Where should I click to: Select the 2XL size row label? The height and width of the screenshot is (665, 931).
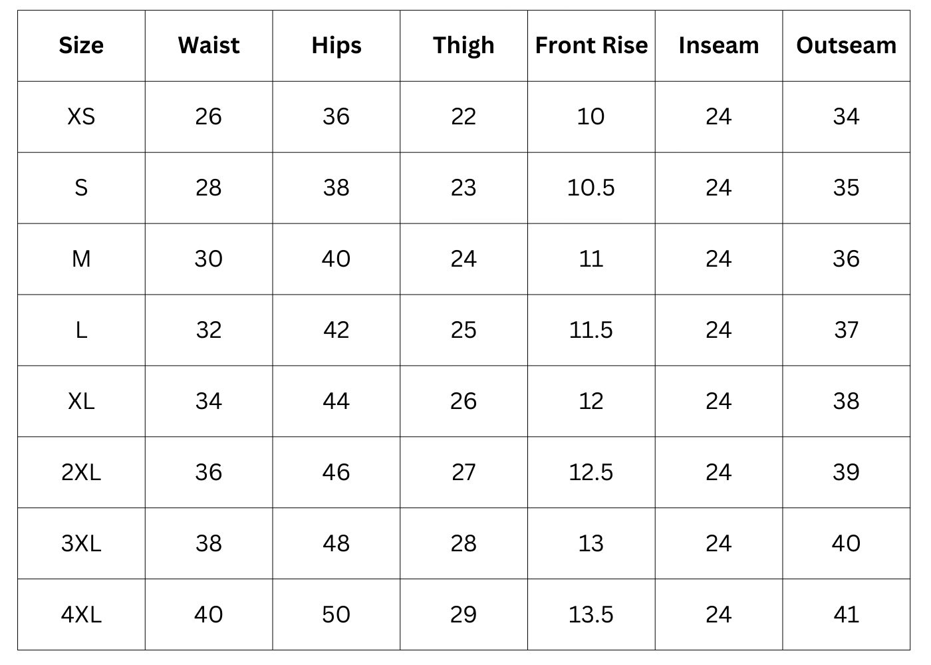tap(81, 472)
